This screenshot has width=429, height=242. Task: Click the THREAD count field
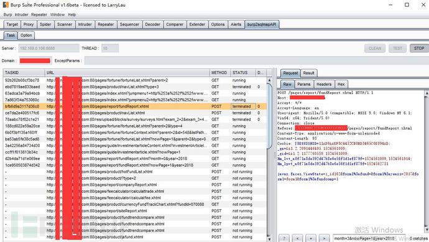tap(110, 48)
